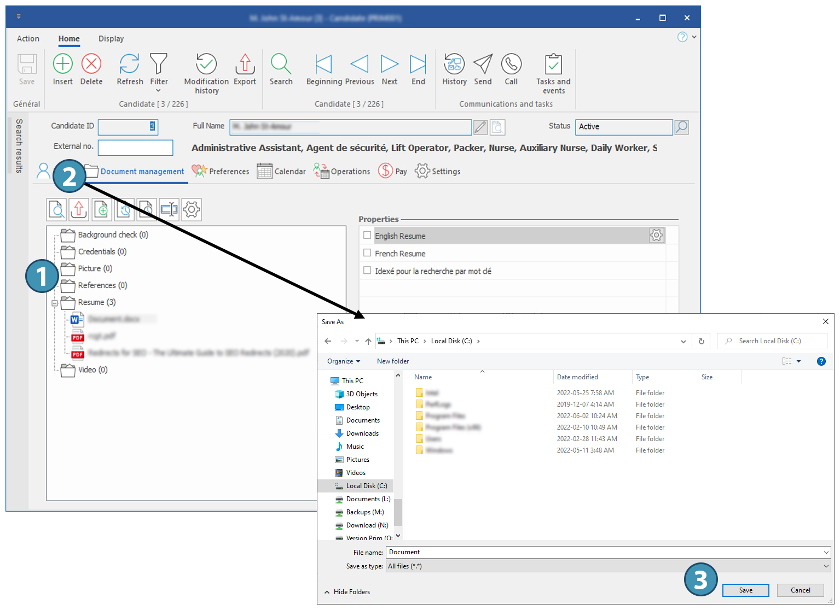Click the red Delete icon
This screenshot has height=610, width=840.
[91, 64]
